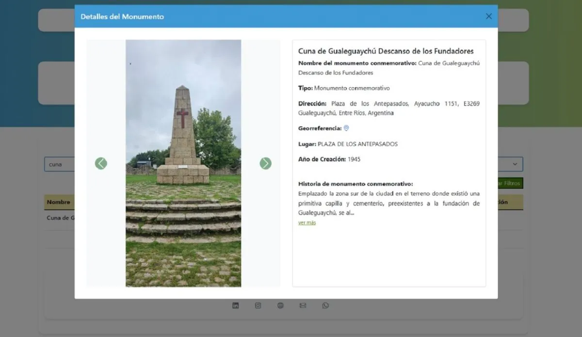Click the monument name heading text
Screen dimensions: 582x337
click(386, 51)
